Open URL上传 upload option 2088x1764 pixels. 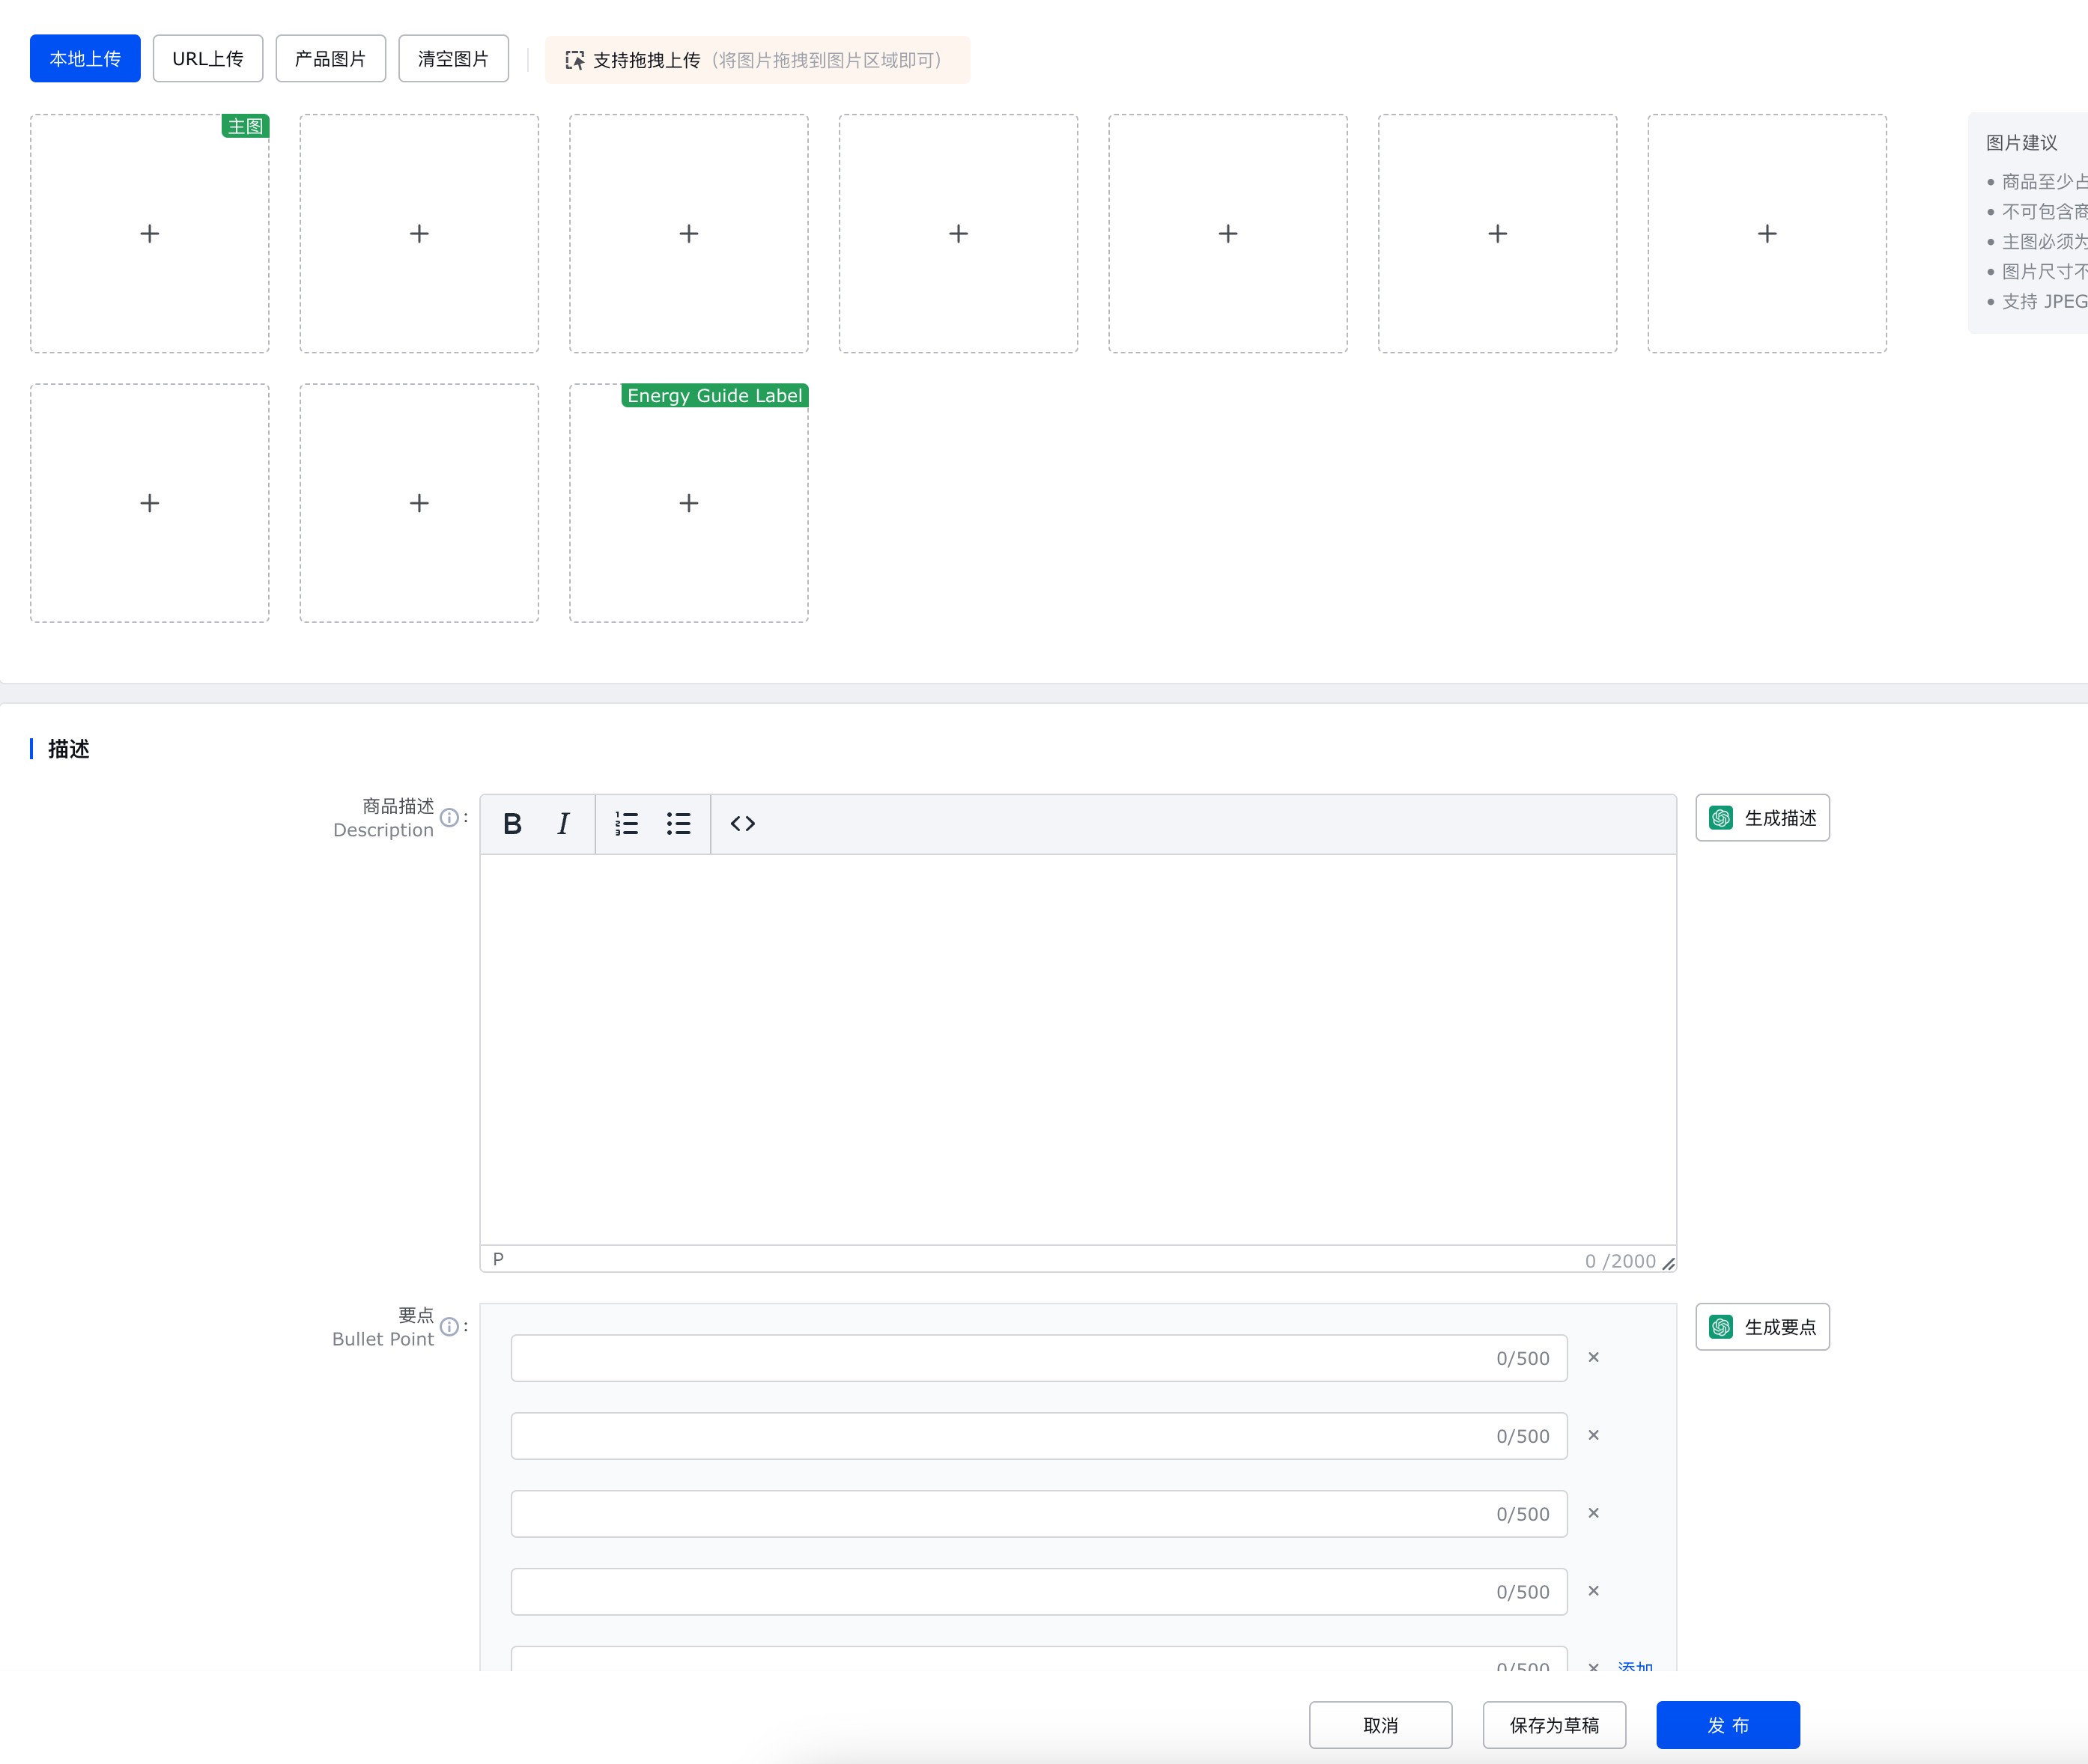(x=208, y=59)
